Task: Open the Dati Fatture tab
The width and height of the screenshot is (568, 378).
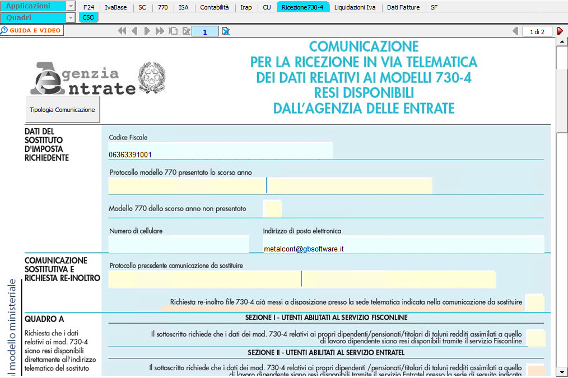Action: (403, 7)
